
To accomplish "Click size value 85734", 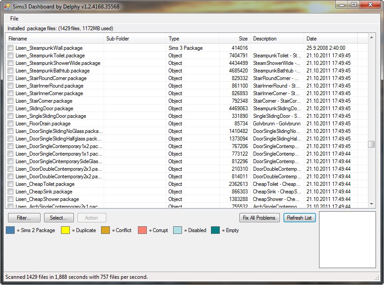I will pos(241,124).
